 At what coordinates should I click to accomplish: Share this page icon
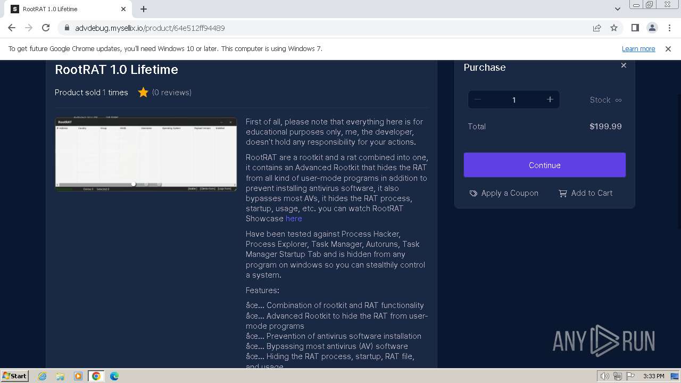(x=597, y=28)
